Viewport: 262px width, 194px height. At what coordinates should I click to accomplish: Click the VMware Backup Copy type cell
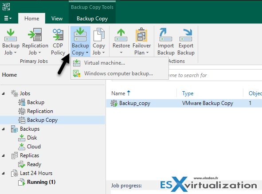click(x=207, y=103)
